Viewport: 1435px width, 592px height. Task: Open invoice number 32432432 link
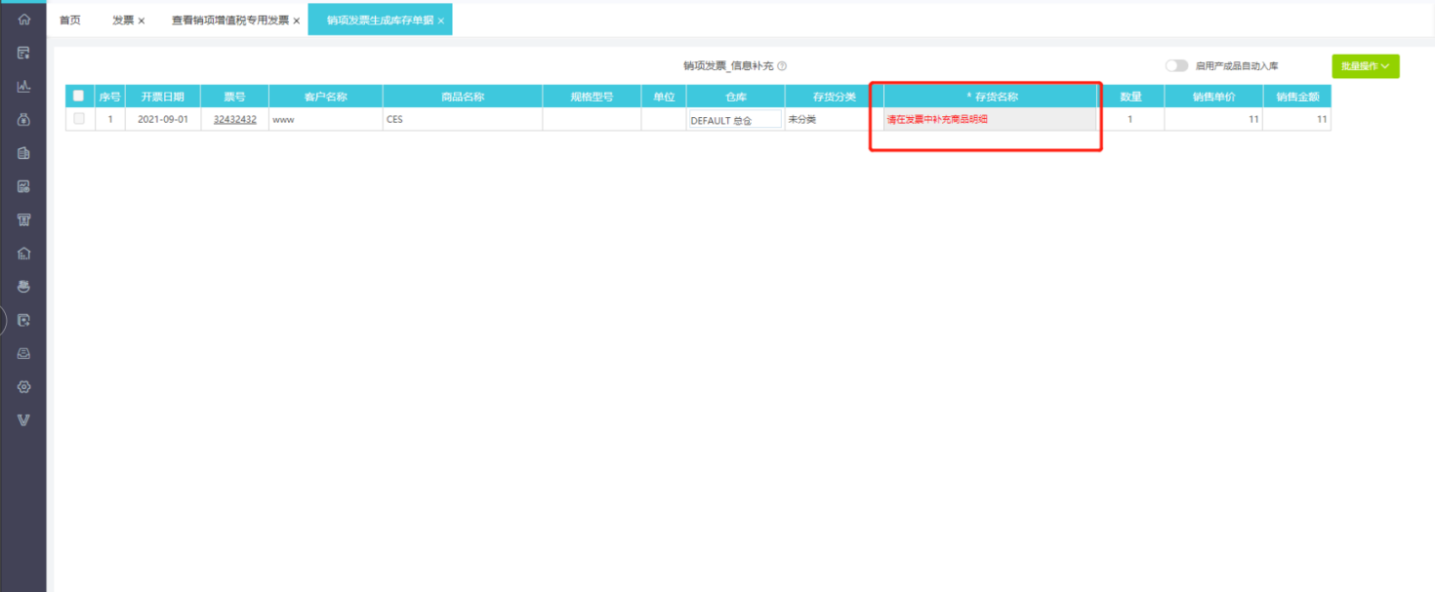tap(234, 119)
